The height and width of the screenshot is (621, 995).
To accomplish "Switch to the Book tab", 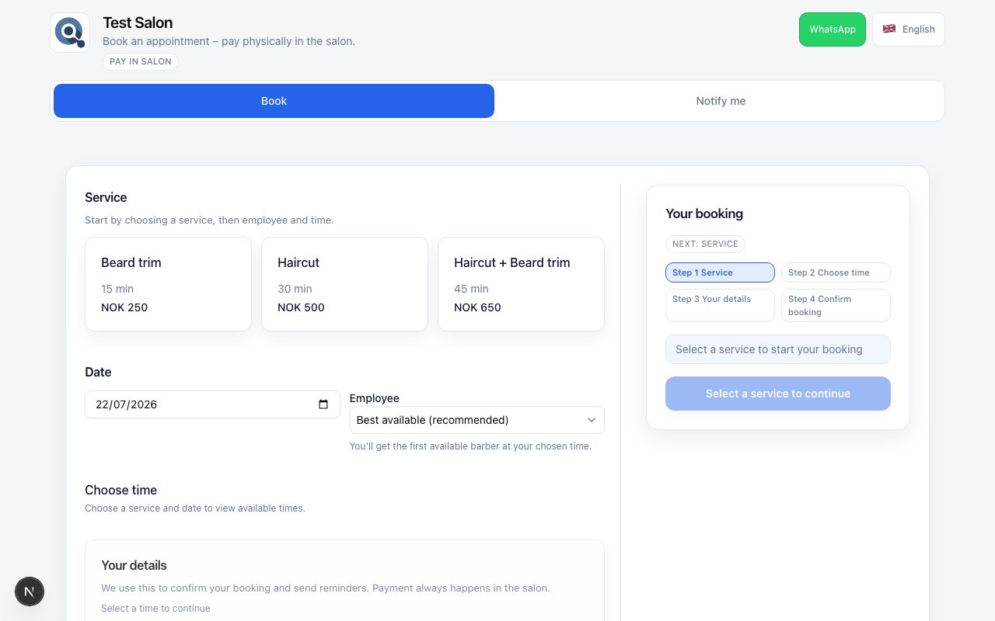I will (x=274, y=101).
